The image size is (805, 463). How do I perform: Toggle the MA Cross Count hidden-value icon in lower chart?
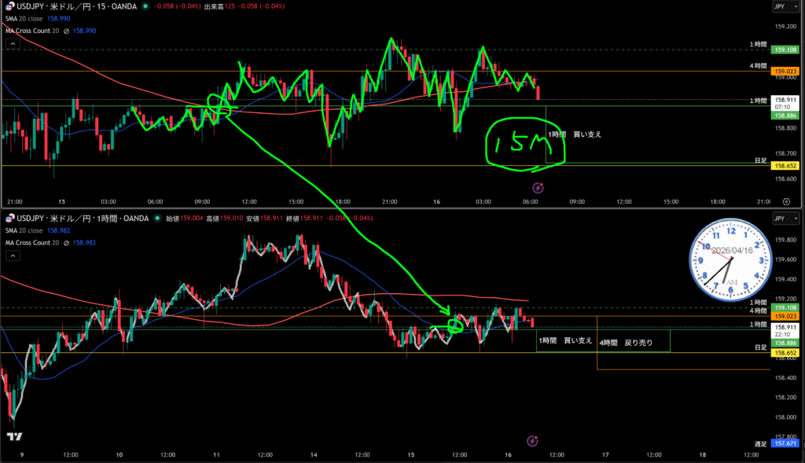[67, 242]
